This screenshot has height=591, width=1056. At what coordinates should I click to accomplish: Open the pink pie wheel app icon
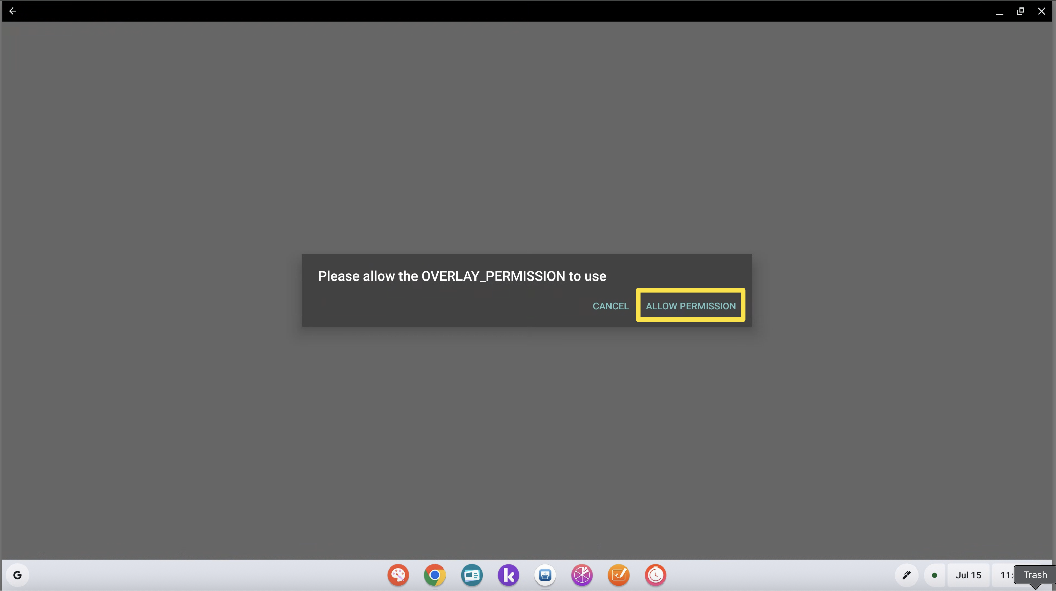click(x=582, y=575)
